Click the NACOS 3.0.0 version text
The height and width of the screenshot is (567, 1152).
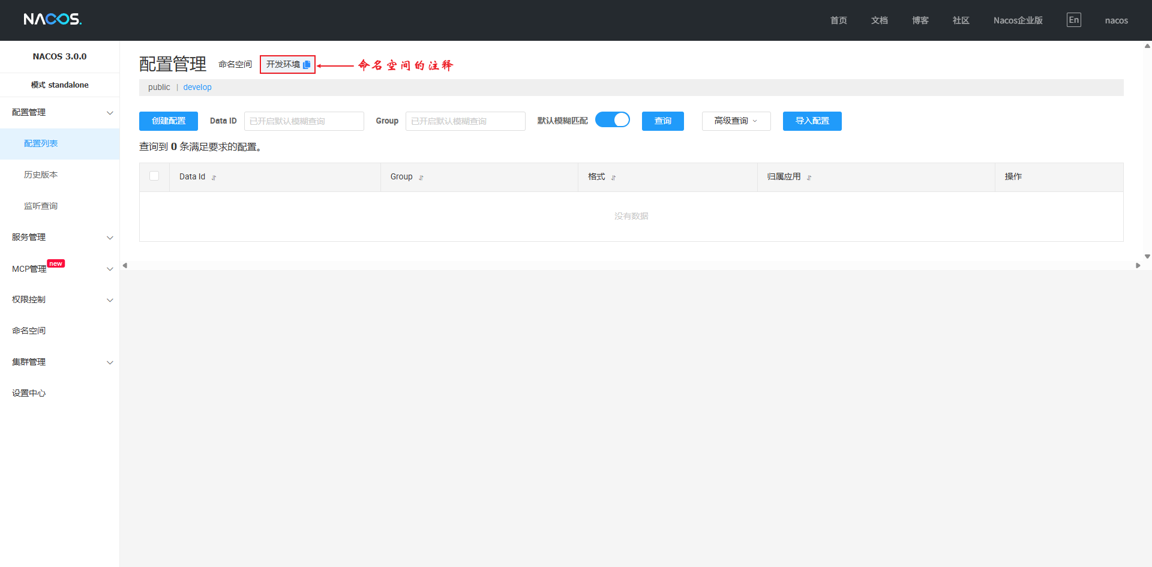coord(60,56)
